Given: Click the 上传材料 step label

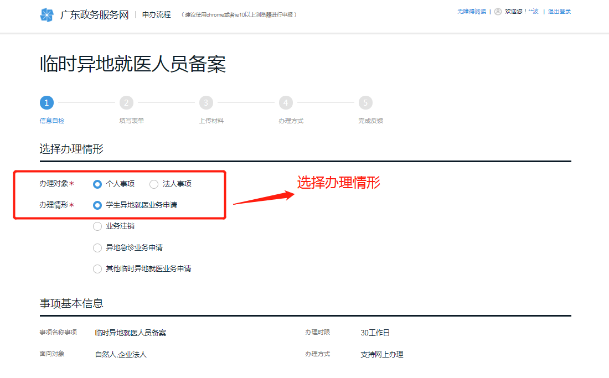Looking at the screenshot, I should (x=211, y=121).
